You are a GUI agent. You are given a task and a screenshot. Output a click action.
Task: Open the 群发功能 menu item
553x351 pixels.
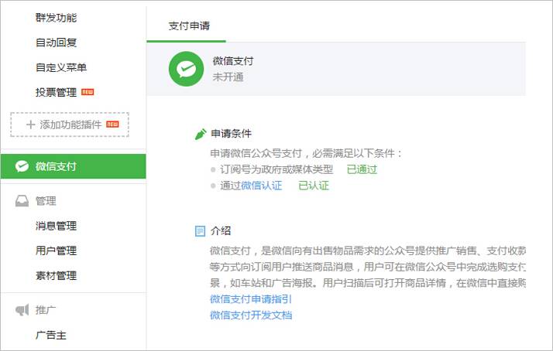pos(56,18)
